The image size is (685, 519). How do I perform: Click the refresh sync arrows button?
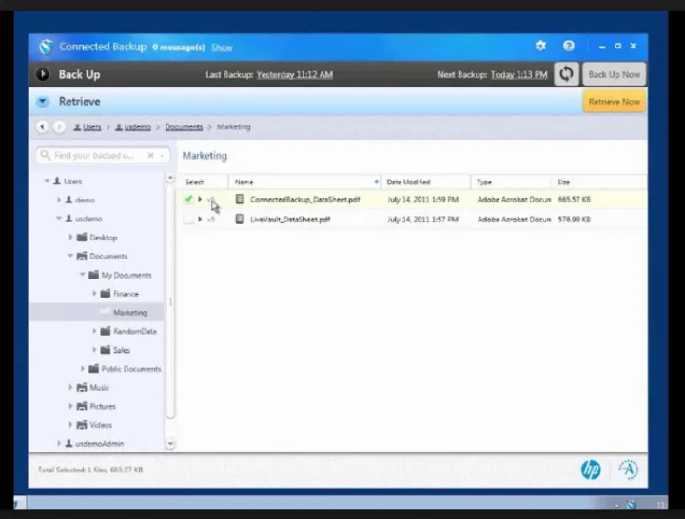(566, 74)
